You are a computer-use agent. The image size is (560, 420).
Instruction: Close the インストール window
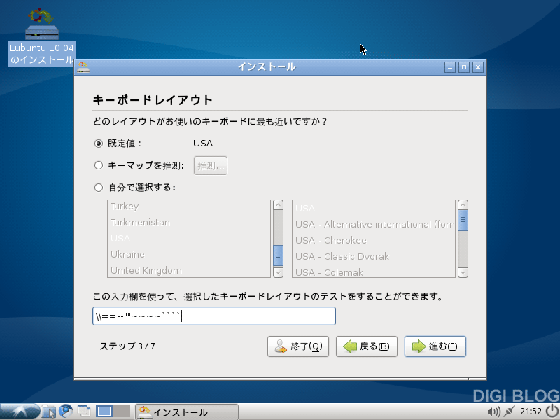[x=478, y=67]
